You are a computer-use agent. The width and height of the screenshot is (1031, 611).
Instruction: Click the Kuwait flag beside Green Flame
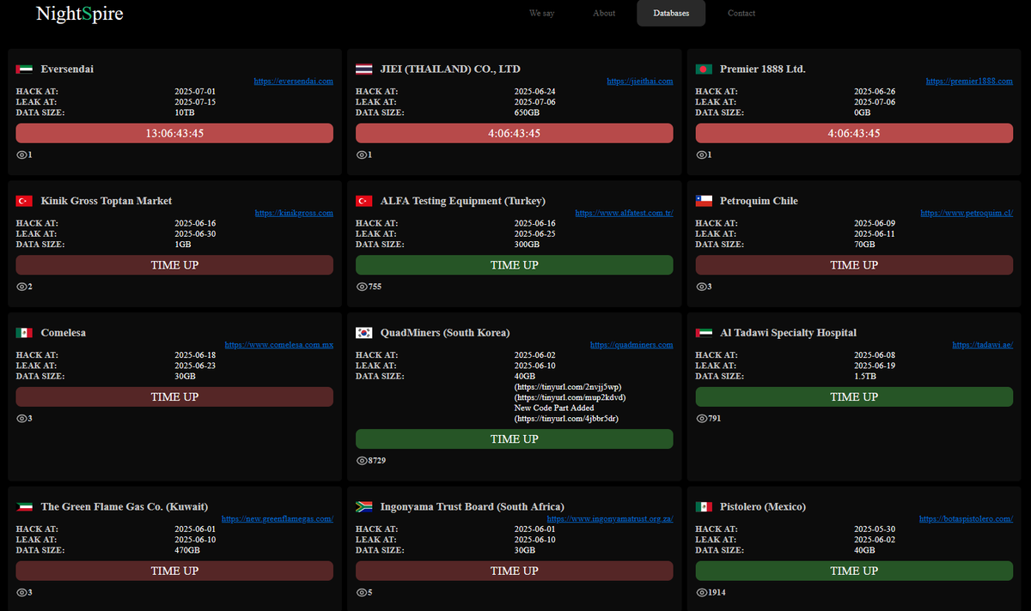point(24,507)
